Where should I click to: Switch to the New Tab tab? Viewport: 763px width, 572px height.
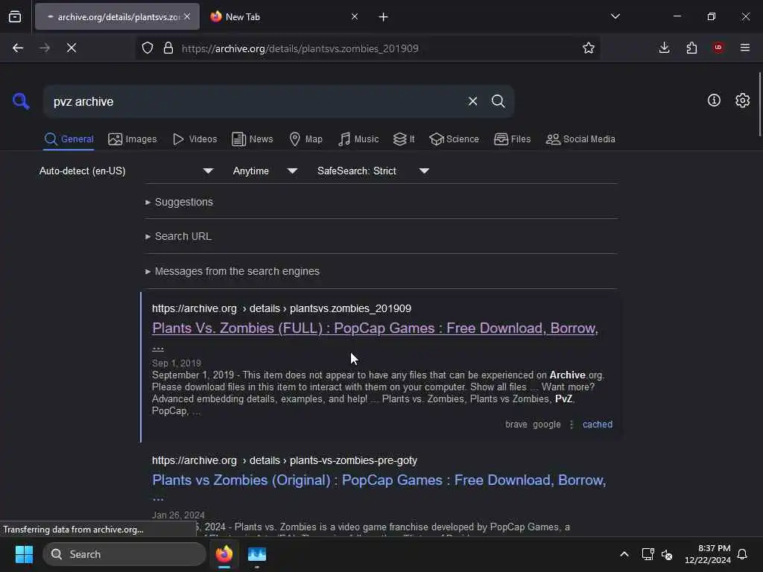[285, 17]
